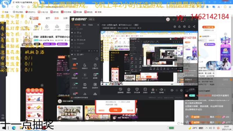Image resolution: width=233 pixels, height=131 pixels.
Task: Add a new scene with the plus icon
Action: (x=98, y=25)
